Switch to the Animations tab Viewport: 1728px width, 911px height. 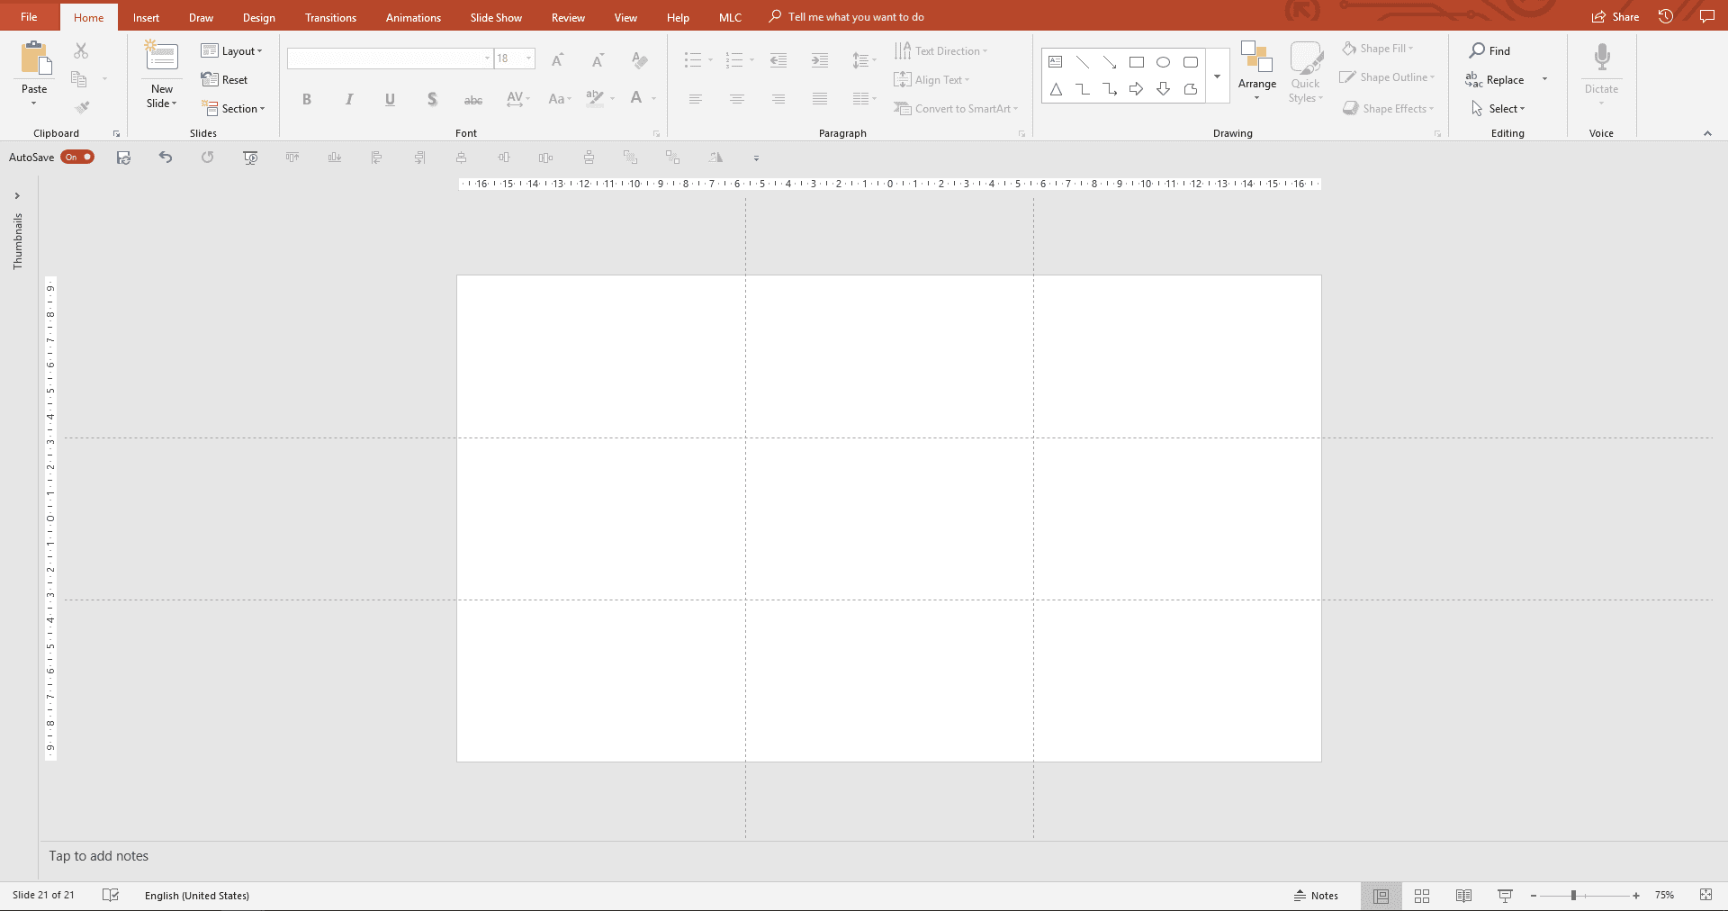point(412,17)
